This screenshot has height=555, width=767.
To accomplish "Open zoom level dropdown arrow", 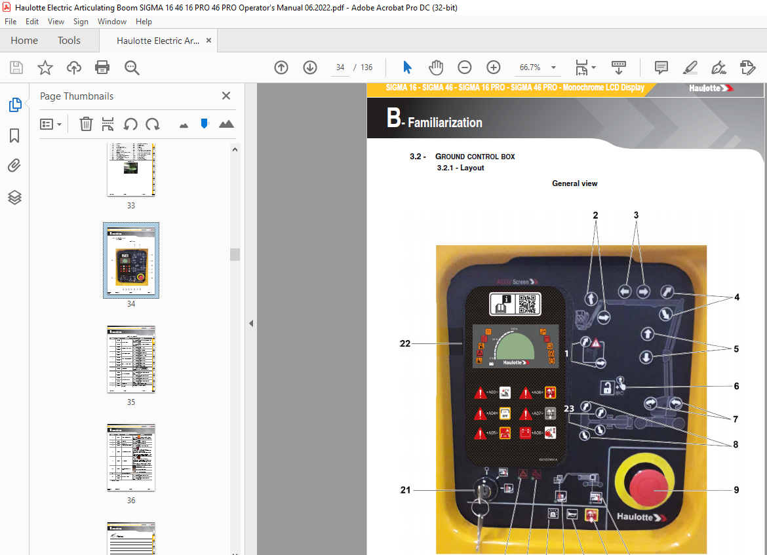I will (x=554, y=67).
